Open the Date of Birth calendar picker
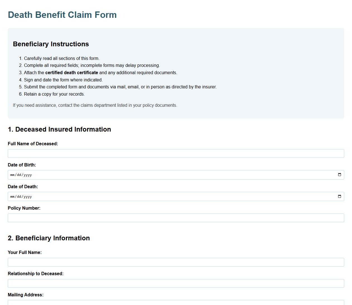This screenshot has width=352, height=305. pos(339,175)
